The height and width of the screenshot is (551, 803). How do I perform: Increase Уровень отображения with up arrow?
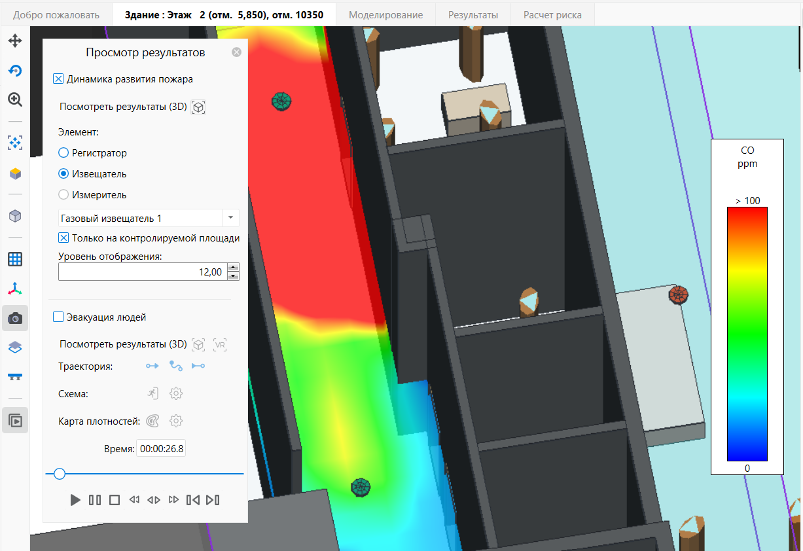233,267
